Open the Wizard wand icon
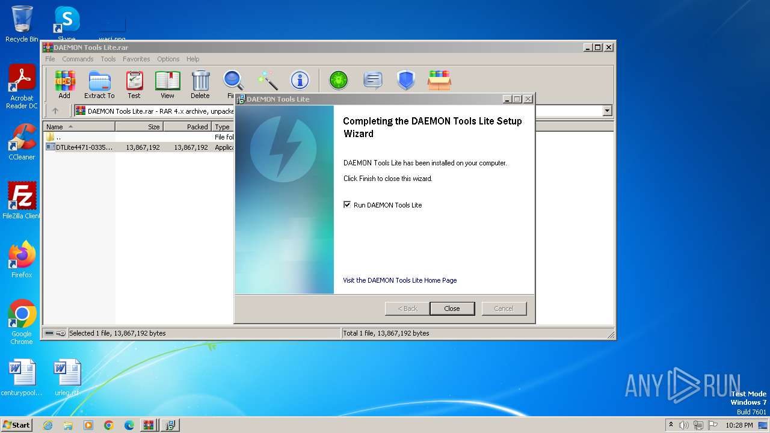Image resolution: width=770 pixels, height=433 pixels. click(266, 81)
